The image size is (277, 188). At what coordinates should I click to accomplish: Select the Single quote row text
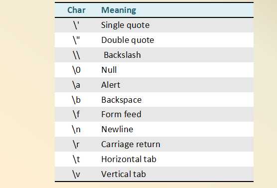tap(125, 25)
